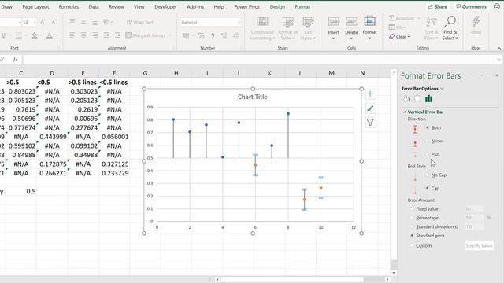The height and width of the screenshot is (283, 504).
Task: Select Both direction radio button
Action: [427, 127]
